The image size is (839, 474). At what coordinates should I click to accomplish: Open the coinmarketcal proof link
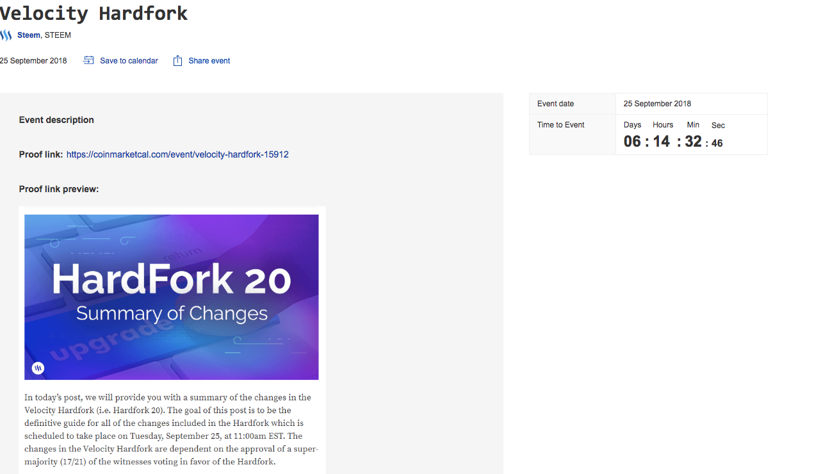(177, 154)
